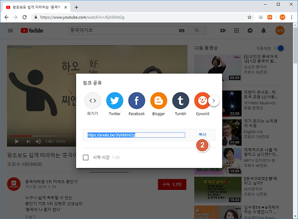Play the video

(x=17, y=141)
